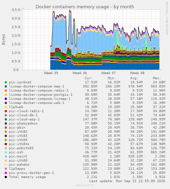Click the 'Avg:' column header

(x=134, y=78)
